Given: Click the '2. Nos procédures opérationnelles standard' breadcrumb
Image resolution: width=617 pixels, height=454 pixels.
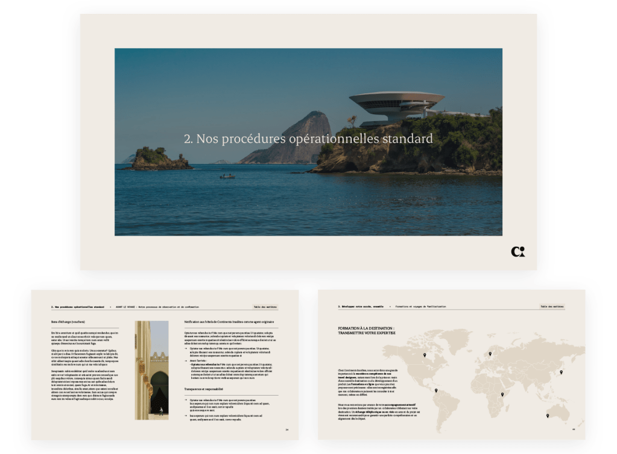Looking at the screenshot, I should [x=78, y=306].
